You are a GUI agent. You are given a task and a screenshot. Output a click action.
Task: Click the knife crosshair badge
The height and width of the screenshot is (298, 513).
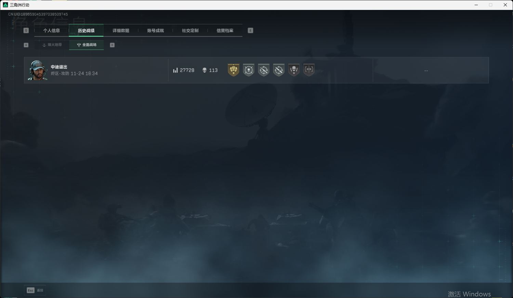[279, 70]
